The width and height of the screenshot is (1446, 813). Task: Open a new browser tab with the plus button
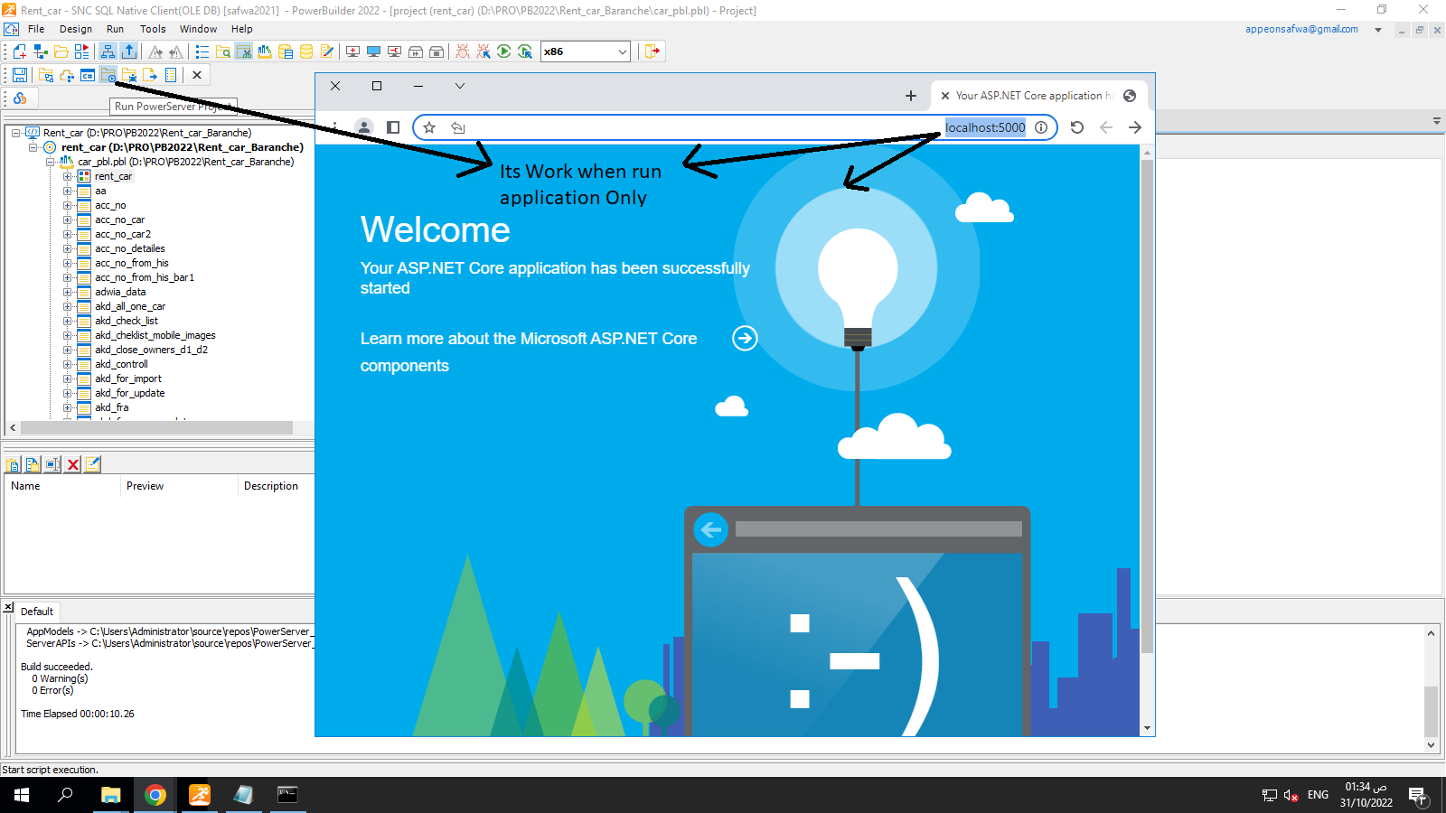(911, 96)
